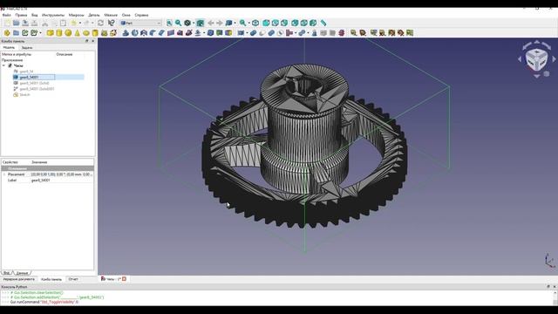Switch to the Модель tab
558x314 pixels.
pos(9,47)
